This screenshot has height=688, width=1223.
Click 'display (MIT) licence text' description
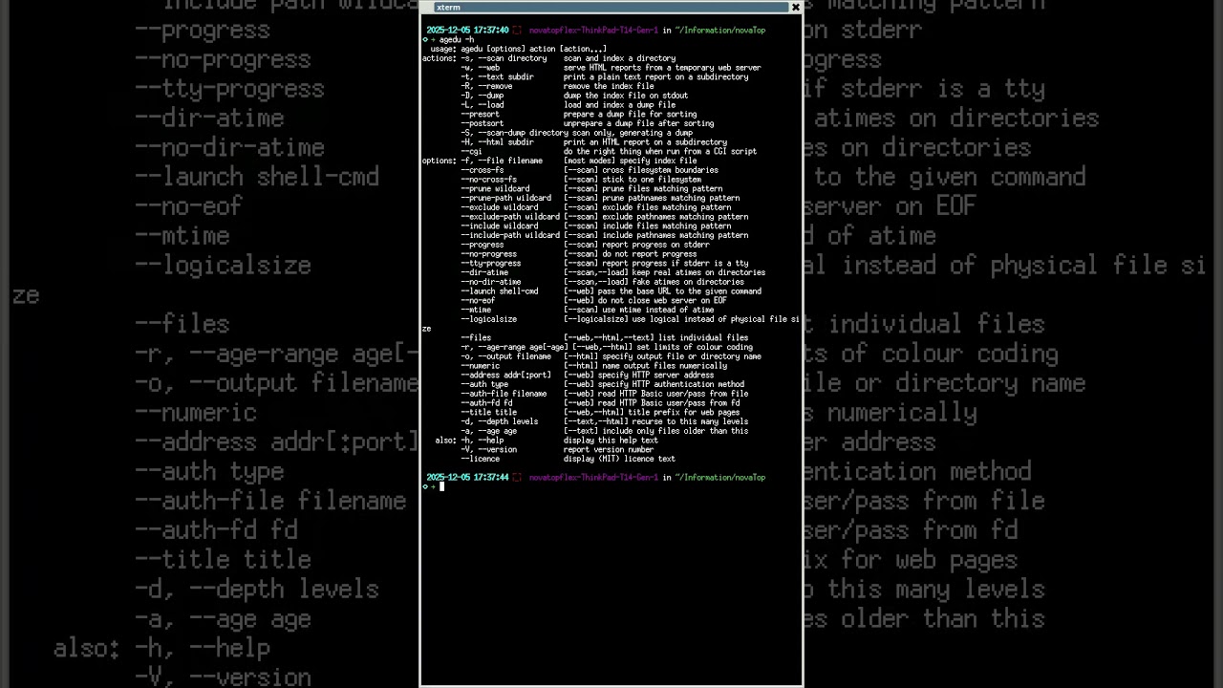(619, 459)
